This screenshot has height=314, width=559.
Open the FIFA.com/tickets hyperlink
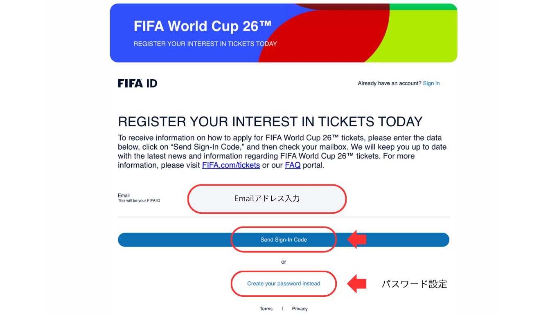[x=230, y=165]
